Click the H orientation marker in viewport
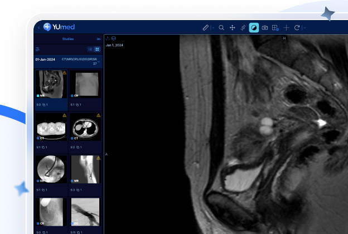348x234 pixels. coord(284,38)
